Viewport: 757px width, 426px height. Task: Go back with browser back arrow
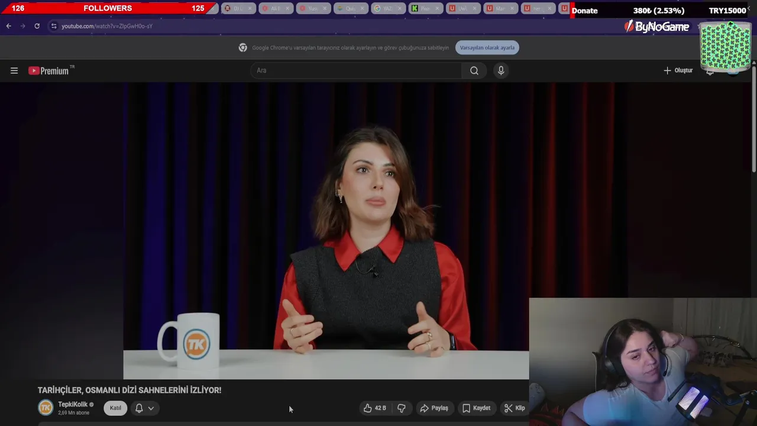pos(8,26)
